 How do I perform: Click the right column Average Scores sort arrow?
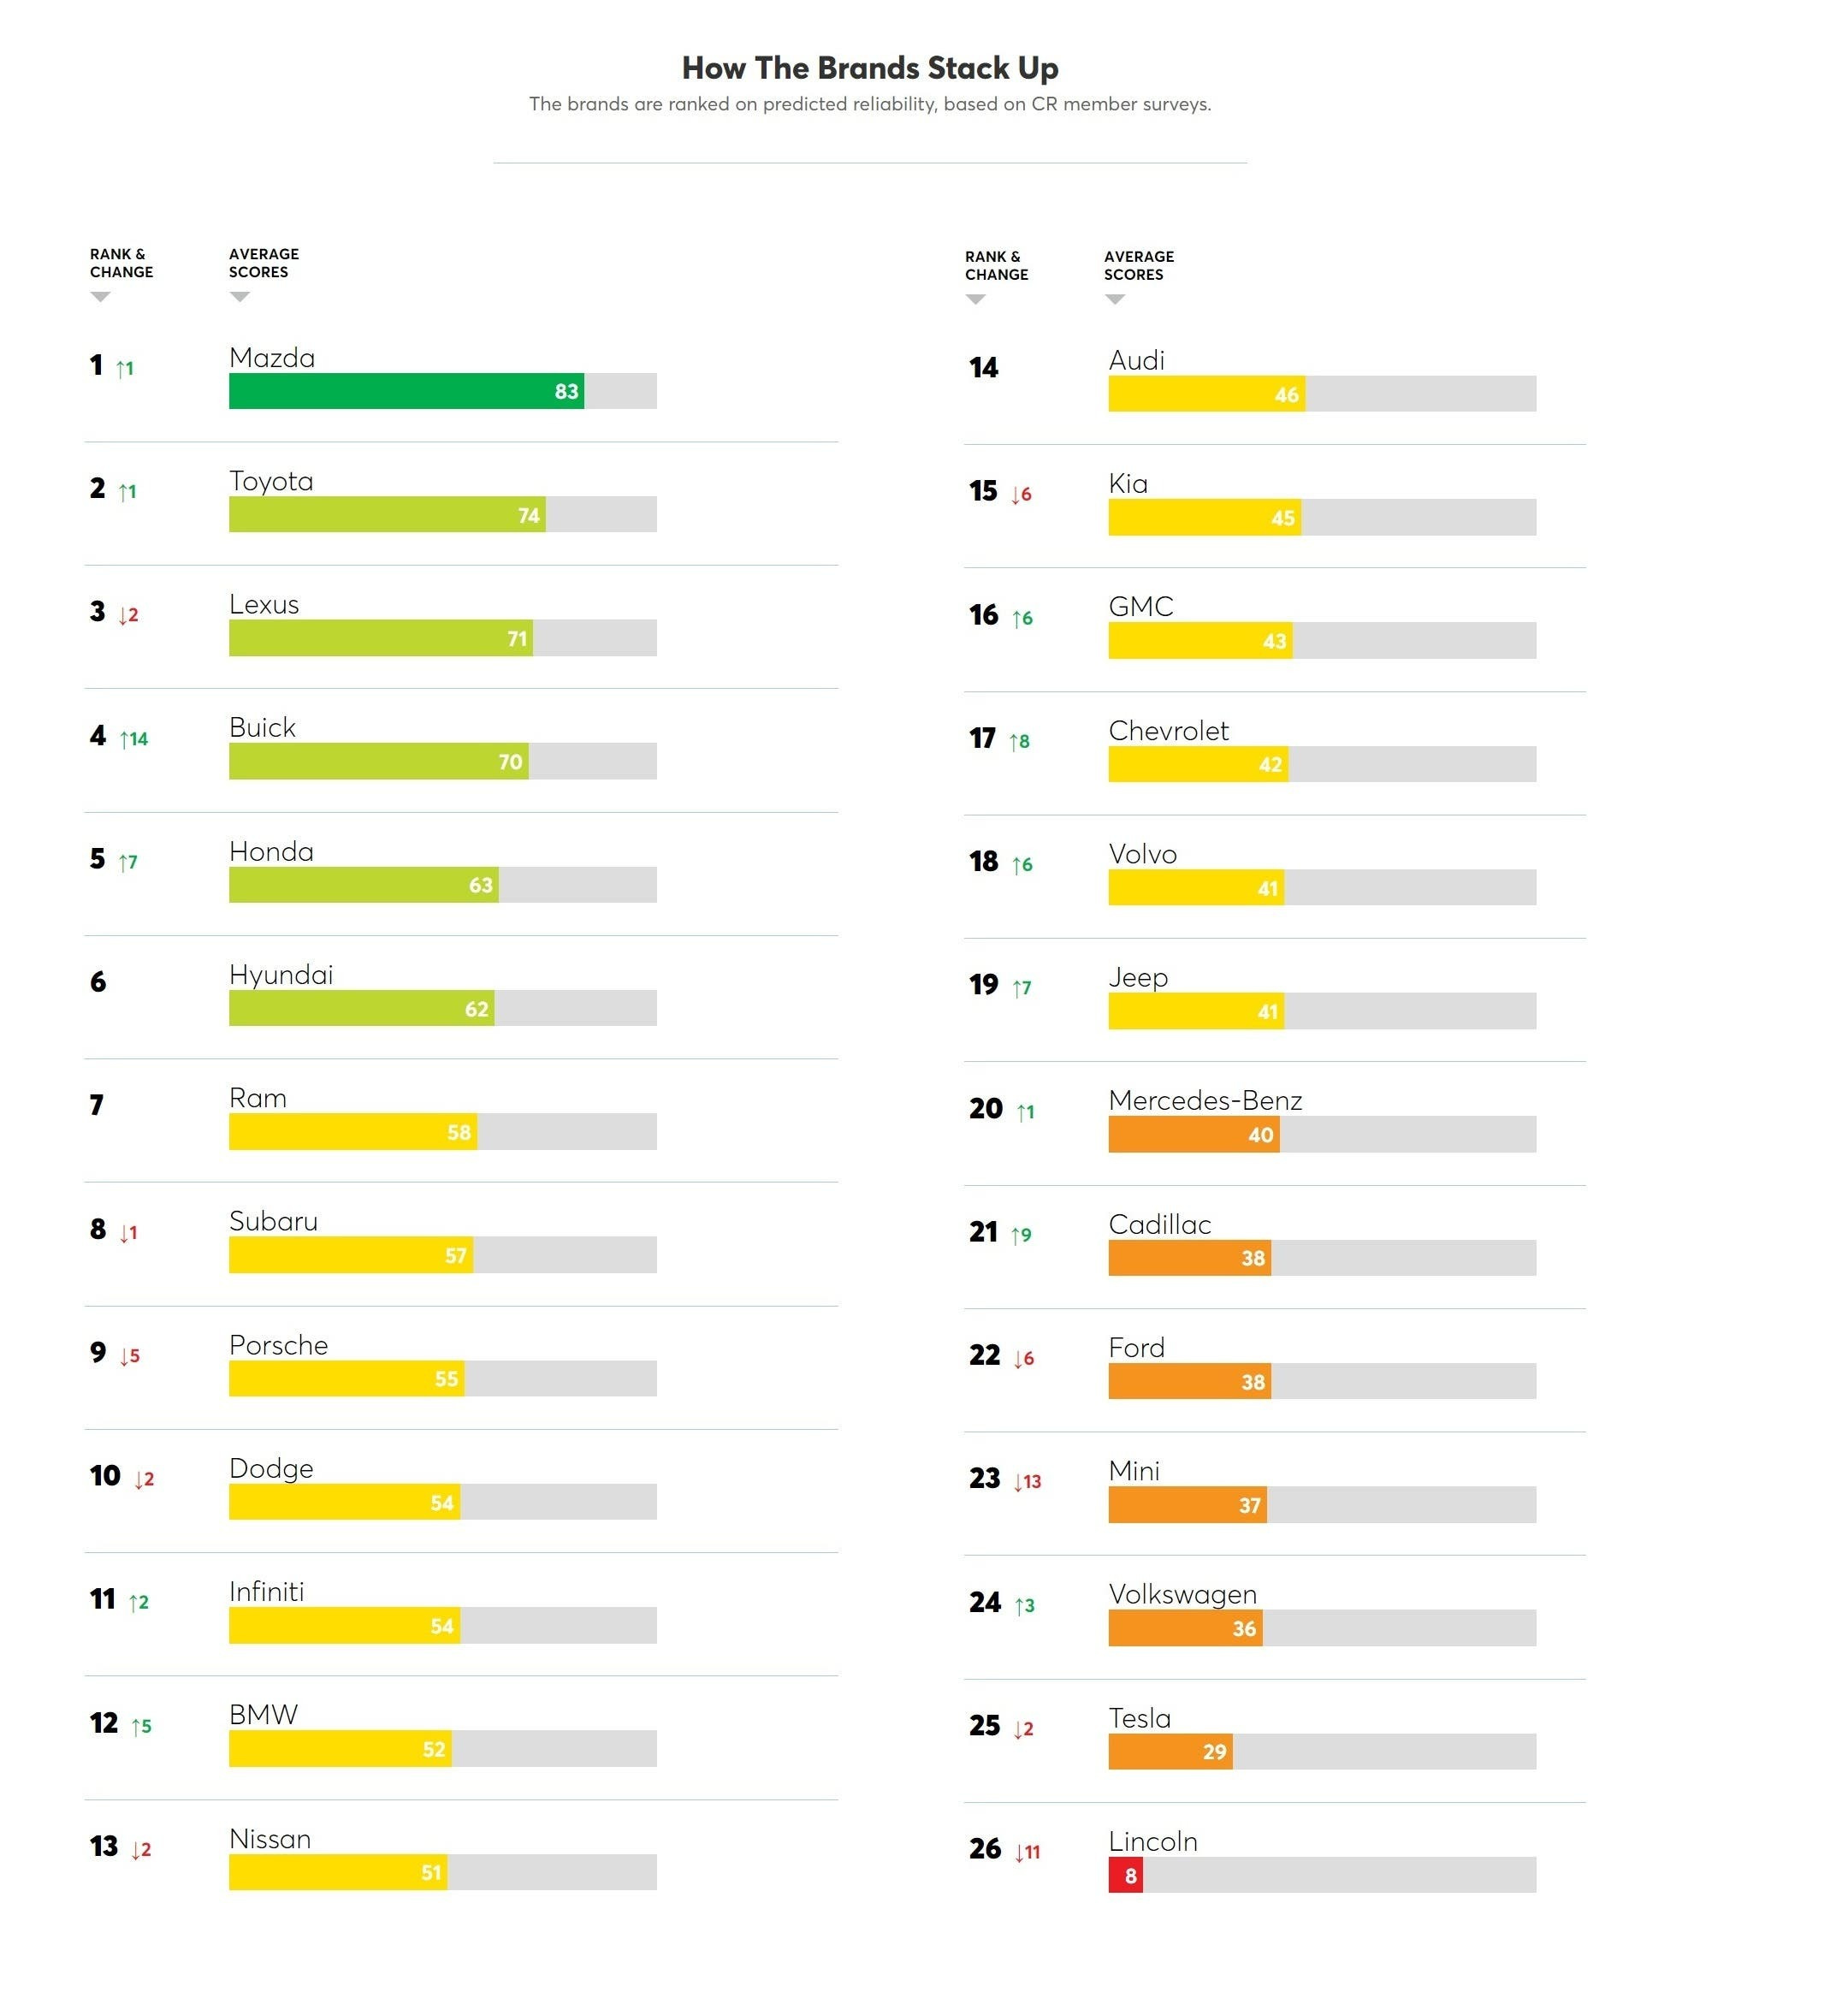coord(1115,300)
